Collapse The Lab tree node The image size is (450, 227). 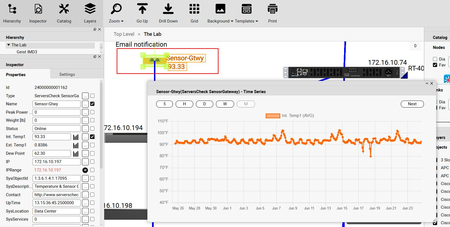click(x=9, y=45)
